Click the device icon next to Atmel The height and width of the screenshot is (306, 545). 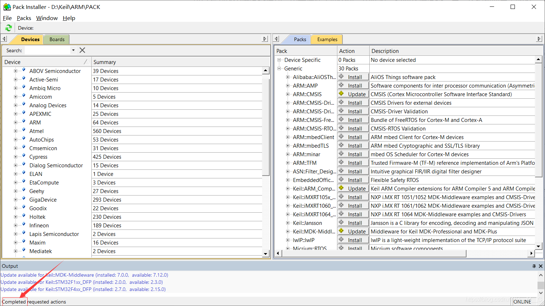pyautogui.click(x=24, y=130)
